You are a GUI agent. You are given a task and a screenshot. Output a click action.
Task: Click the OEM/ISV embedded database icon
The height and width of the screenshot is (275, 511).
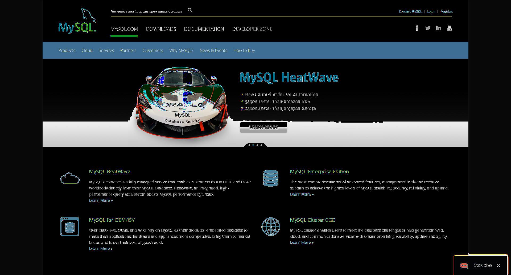point(70,227)
